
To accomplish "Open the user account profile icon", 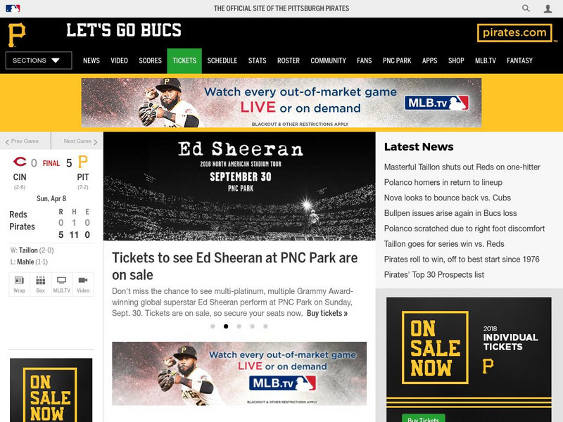I will pyautogui.click(x=548, y=8).
